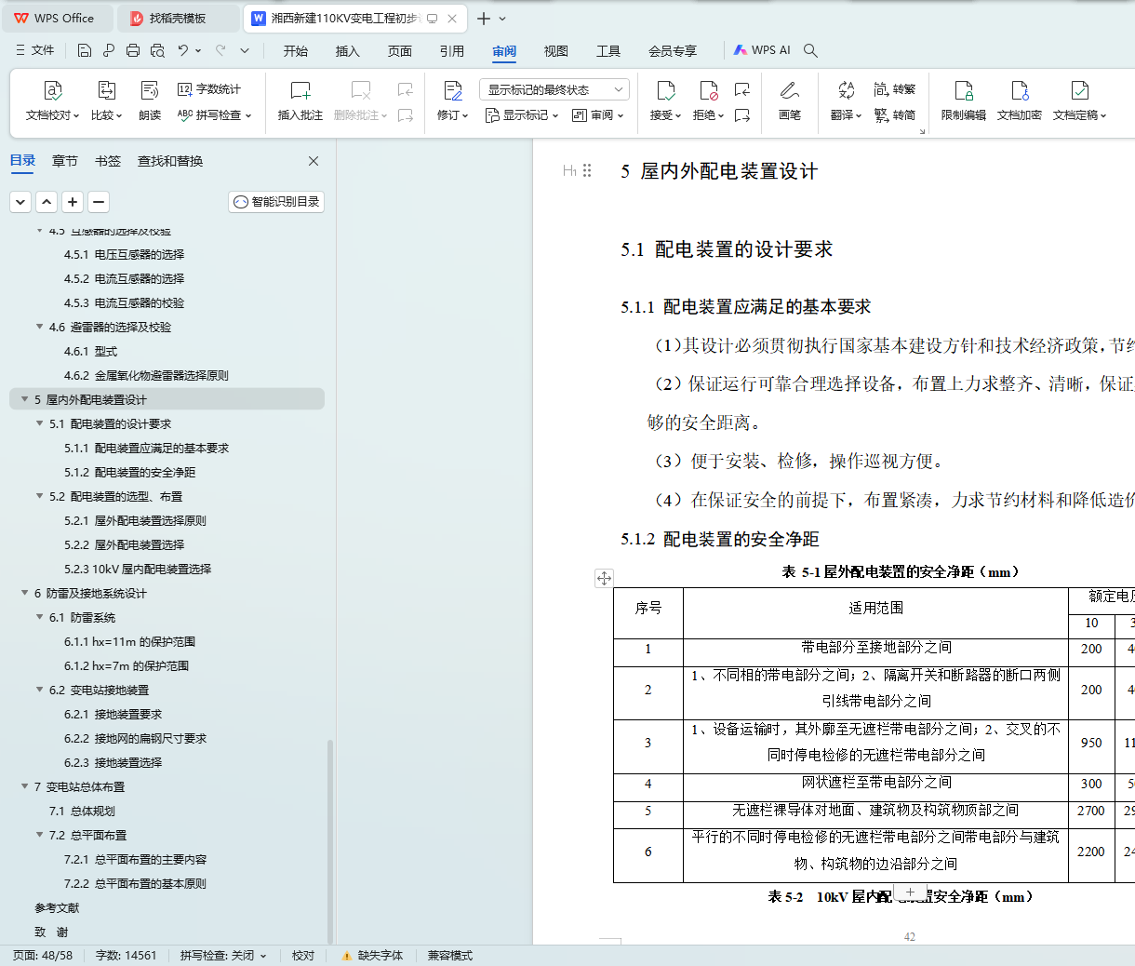Click 拼写检查: 关闭 in status bar

coord(223,956)
